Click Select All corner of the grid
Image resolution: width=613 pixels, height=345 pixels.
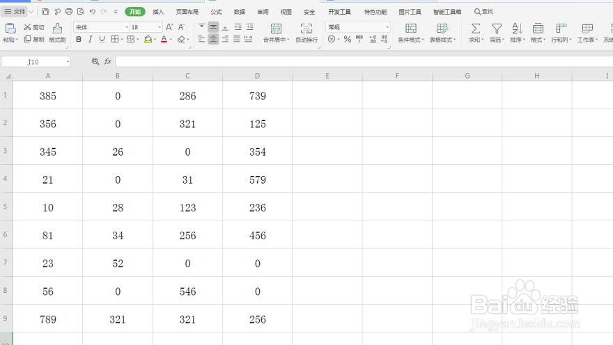pos(7,76)
